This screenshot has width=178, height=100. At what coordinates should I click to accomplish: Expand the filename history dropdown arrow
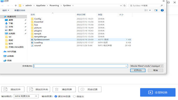[x=126, y=66]
